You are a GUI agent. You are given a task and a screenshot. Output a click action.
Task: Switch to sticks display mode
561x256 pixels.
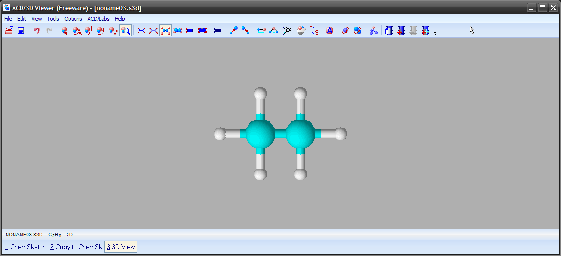[153, 31]
